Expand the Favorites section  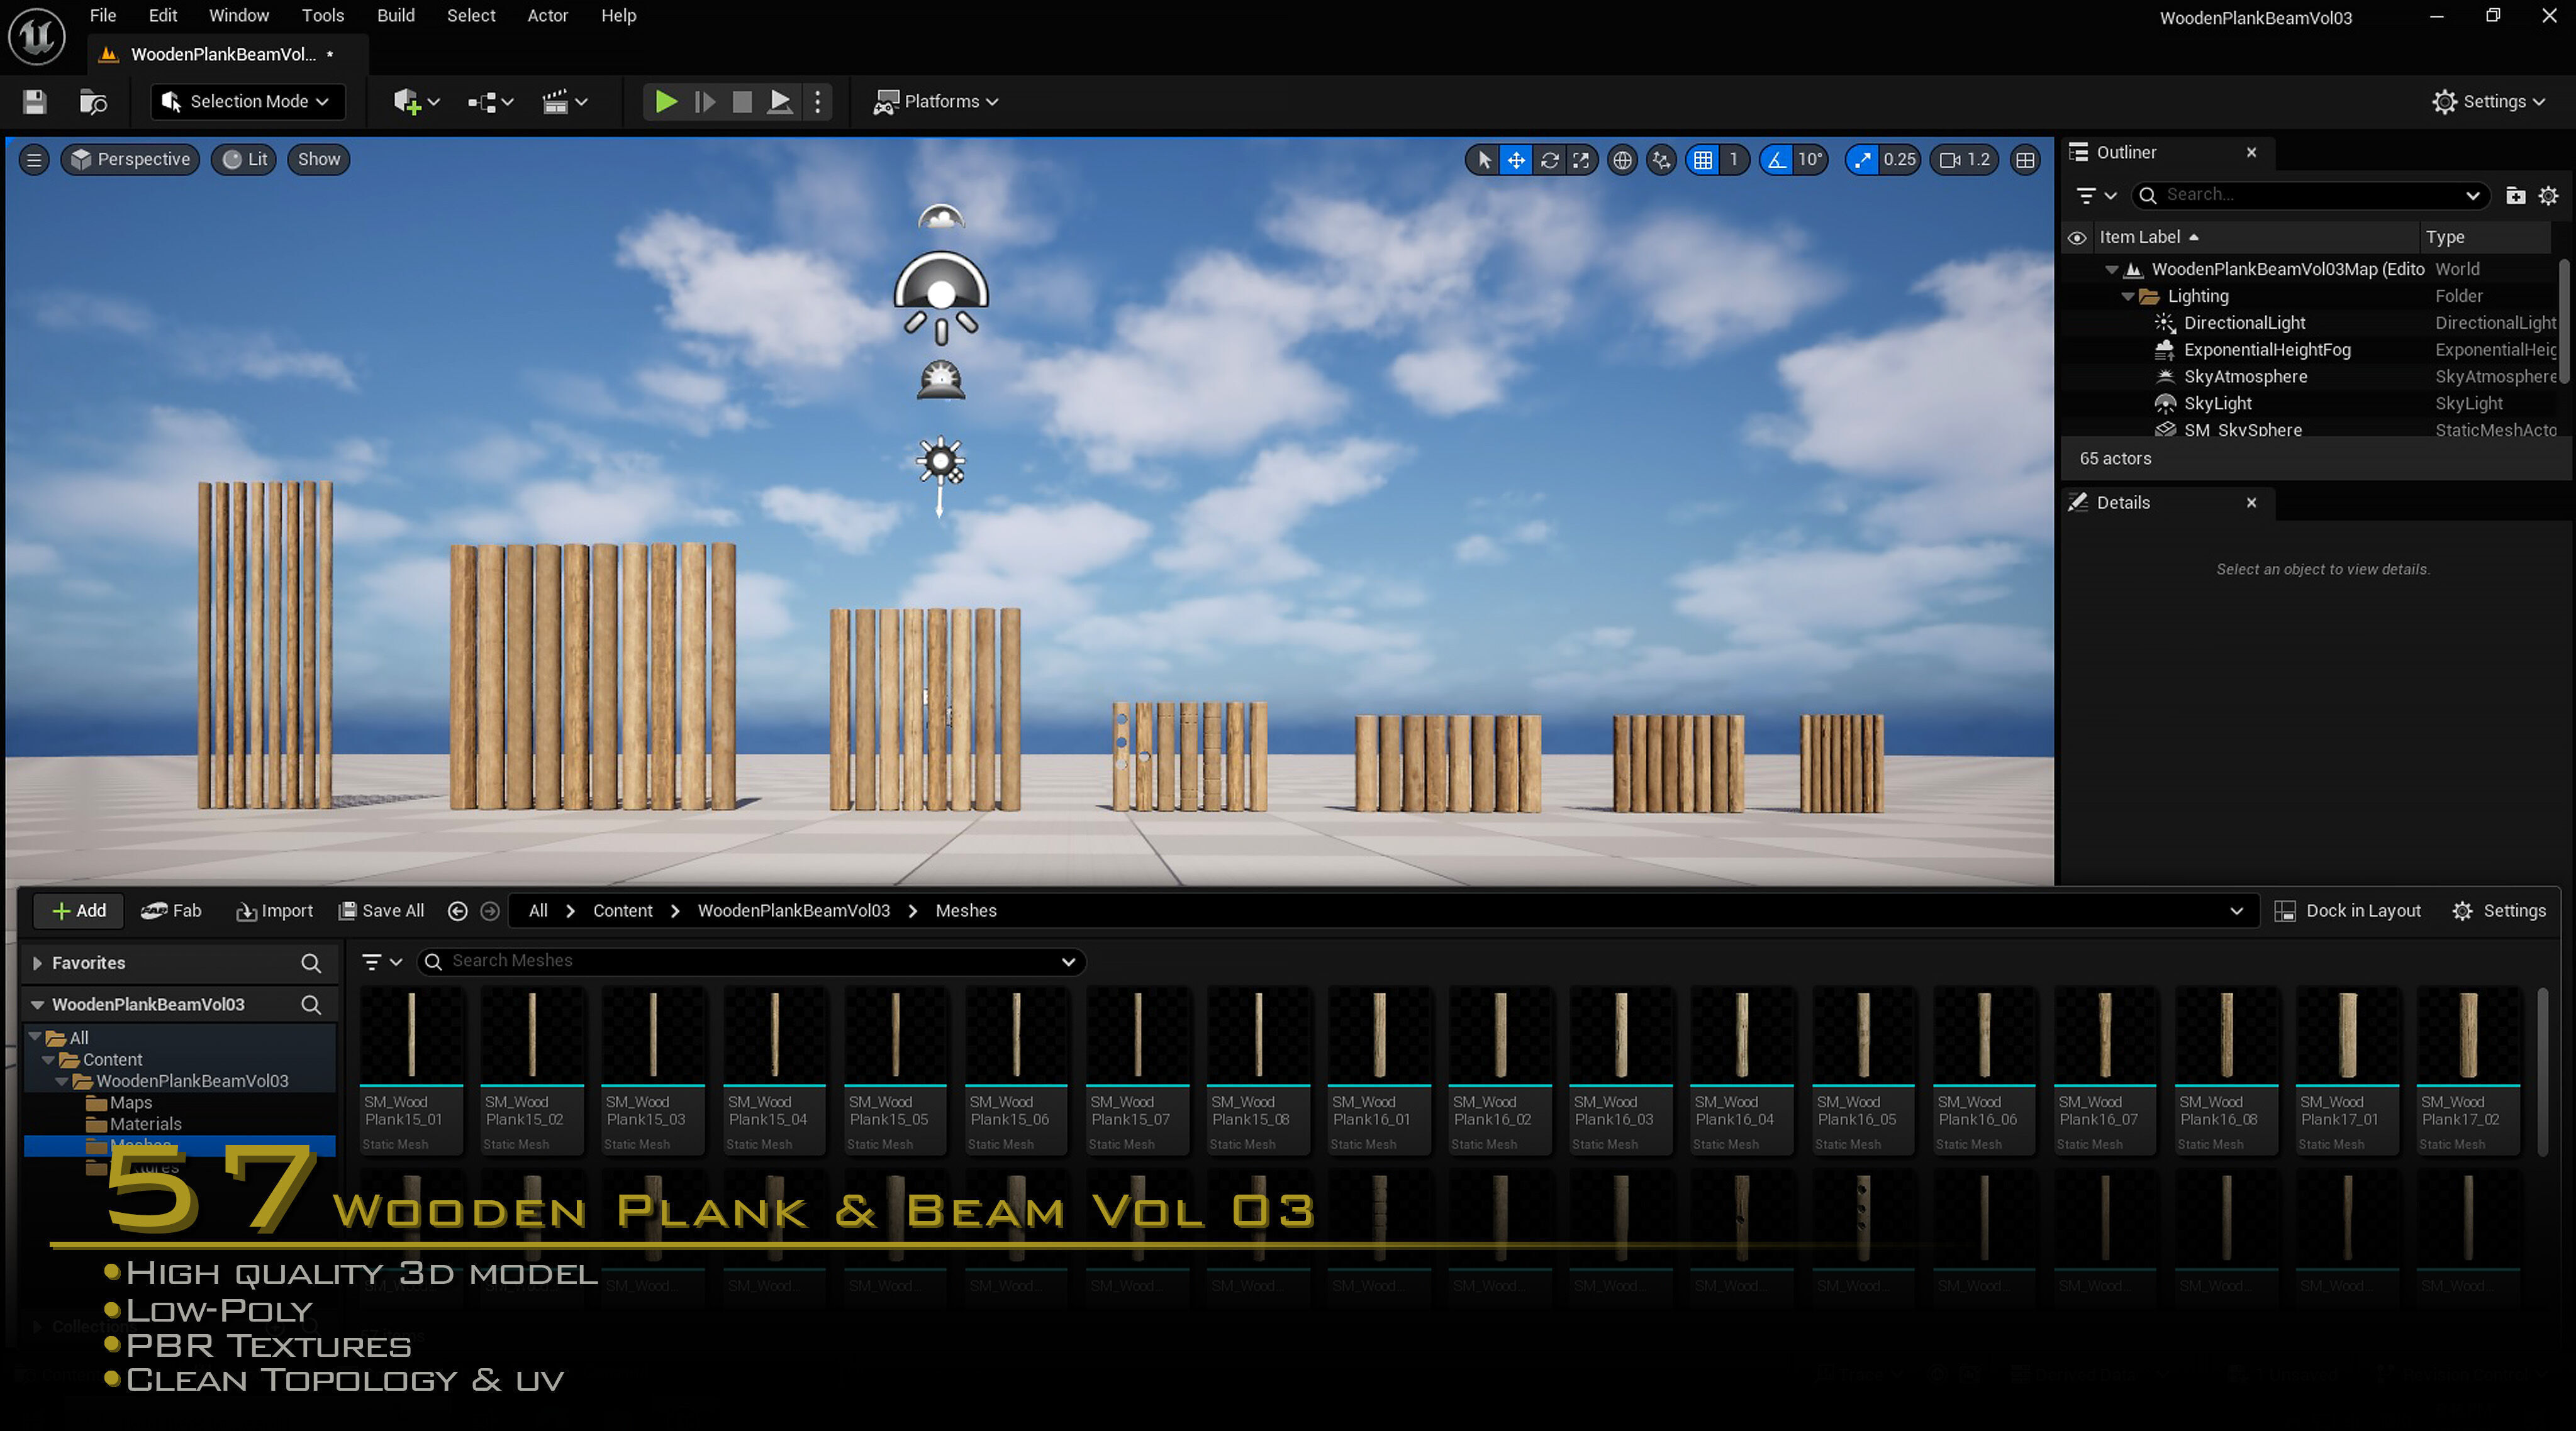point(37,963)
